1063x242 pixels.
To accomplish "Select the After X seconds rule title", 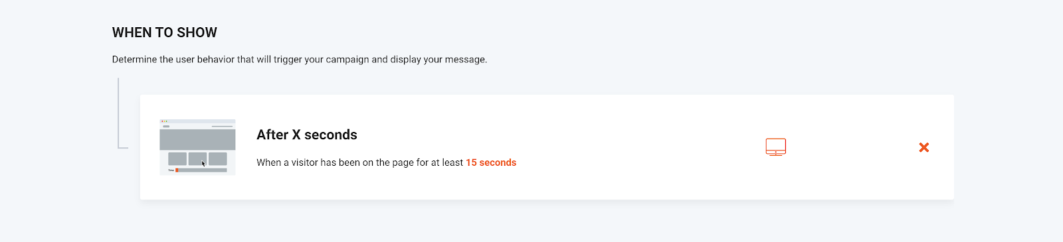I will 307,135.
